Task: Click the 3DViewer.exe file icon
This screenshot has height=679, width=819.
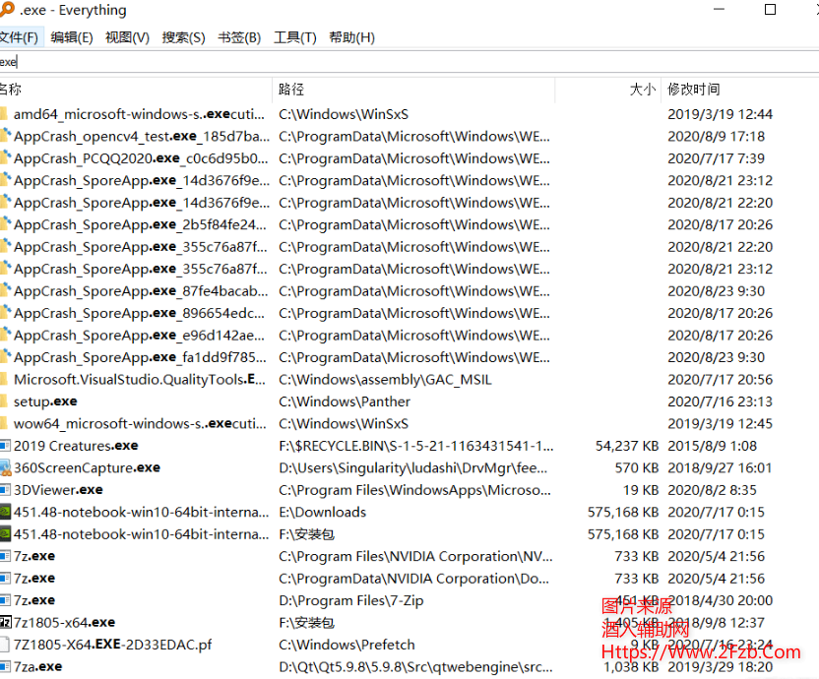Action: pos(5,490)
